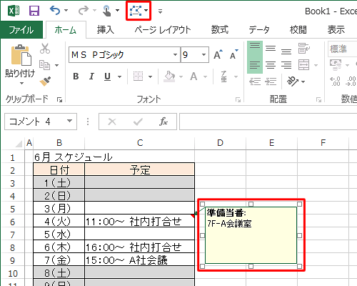
Task: Toggle Center horizontal alignment
Action: pyautogui.click(x=271, y=65)
